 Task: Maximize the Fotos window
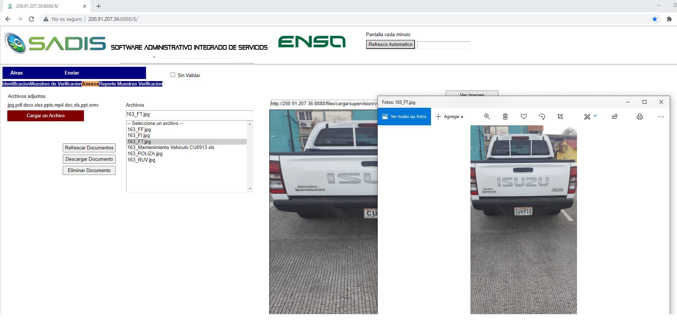[645, 102]
